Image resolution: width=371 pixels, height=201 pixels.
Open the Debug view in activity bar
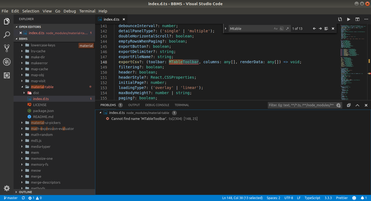pyautogui.click(x=7, y=62)
